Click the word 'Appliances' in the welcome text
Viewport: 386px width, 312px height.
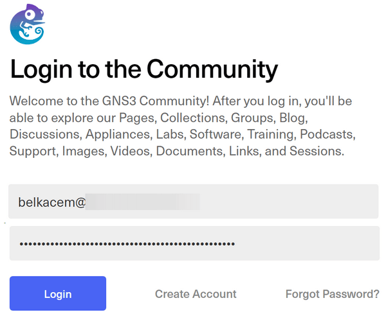coord(120,135)
